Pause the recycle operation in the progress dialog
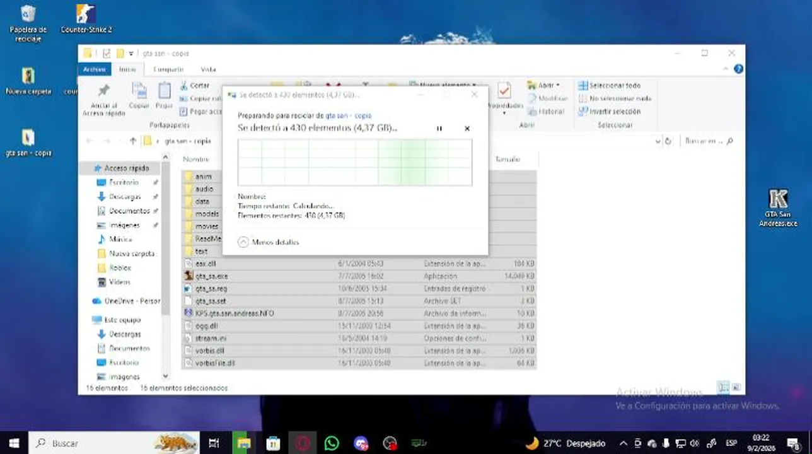Image resolution: width=812 pixels, height=454 pixels. [439, 129]
